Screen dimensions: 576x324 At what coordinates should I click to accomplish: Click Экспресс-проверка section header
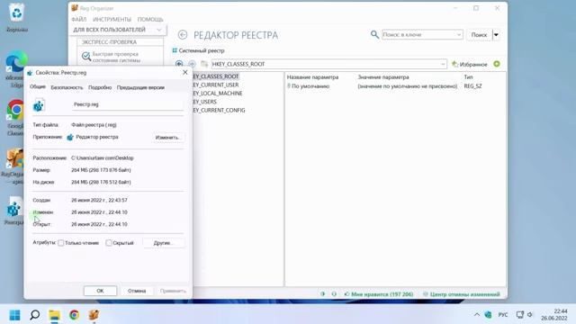tap(120, 42)
